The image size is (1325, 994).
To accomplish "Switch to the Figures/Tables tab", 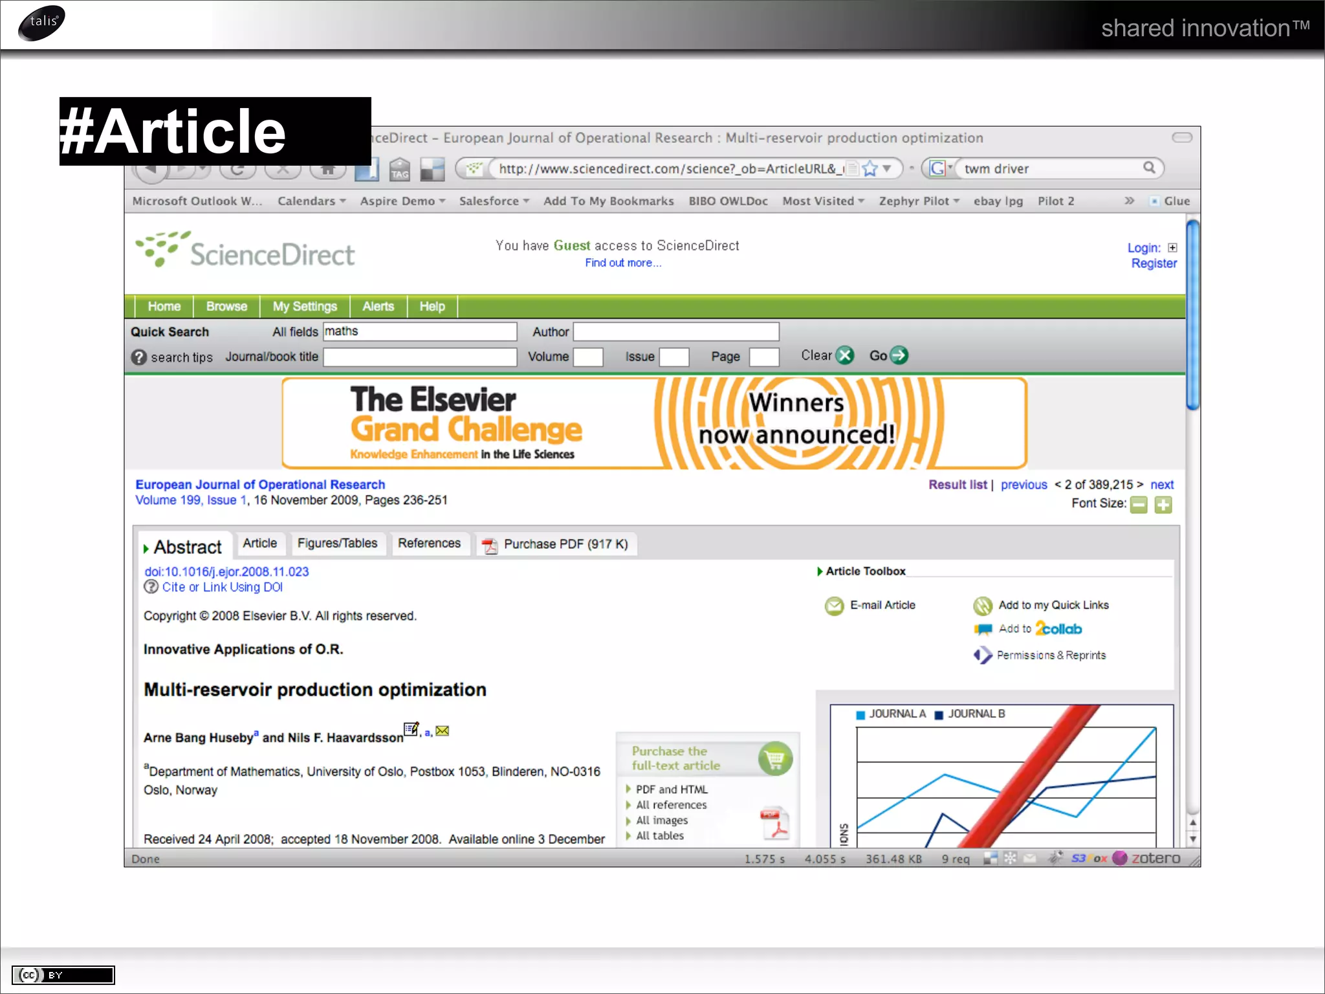I will (x=337, y=544).
